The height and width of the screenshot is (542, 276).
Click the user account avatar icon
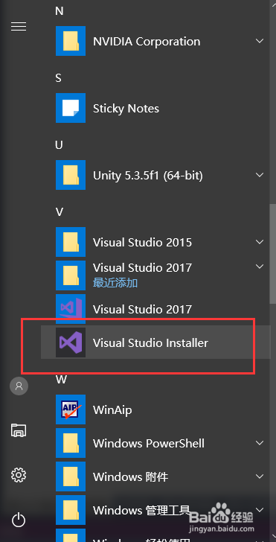point(19,386)
